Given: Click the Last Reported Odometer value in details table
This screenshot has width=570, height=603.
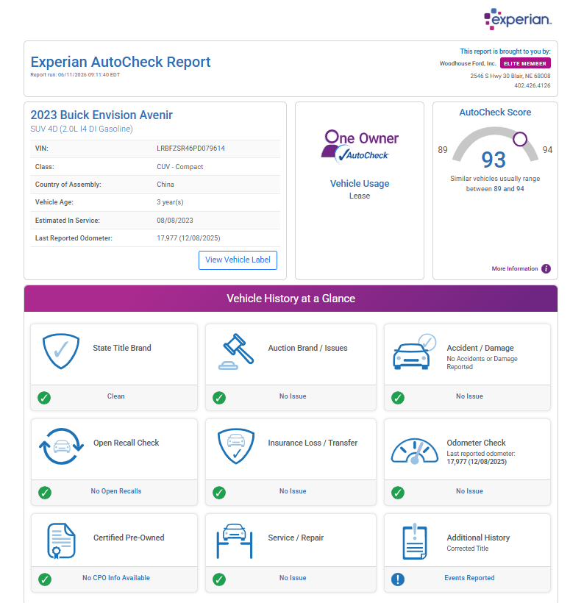Looking at the screenshot, I should tap(188, 238).
